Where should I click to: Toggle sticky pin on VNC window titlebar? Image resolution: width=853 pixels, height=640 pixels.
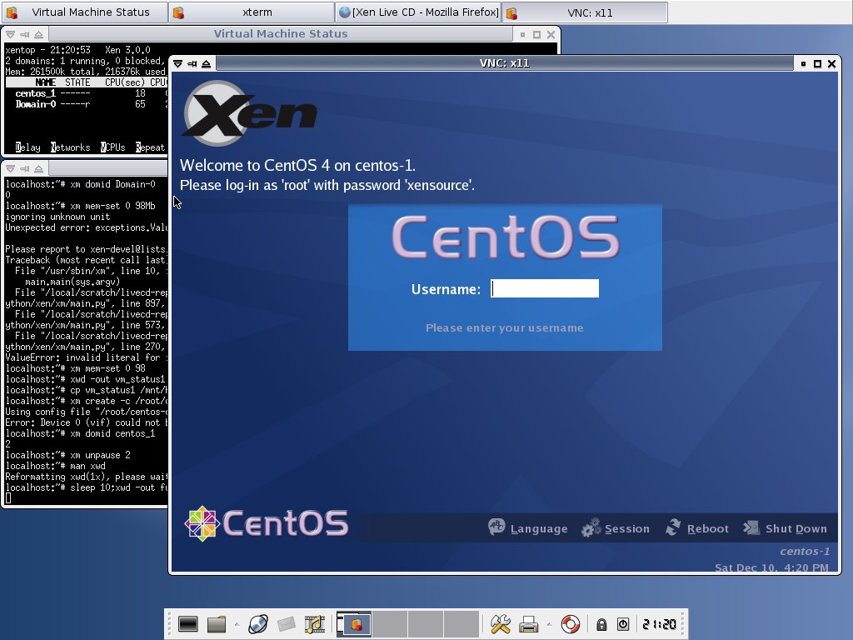pyautogui.click(x=192, y=63)
